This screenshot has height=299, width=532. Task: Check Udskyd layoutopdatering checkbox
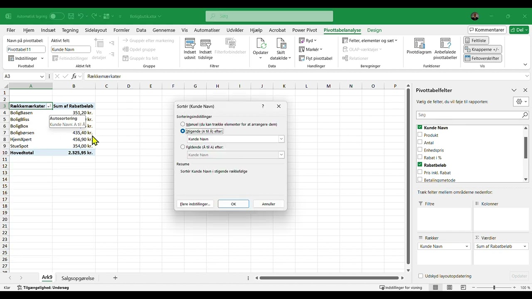tap(421, 276)
